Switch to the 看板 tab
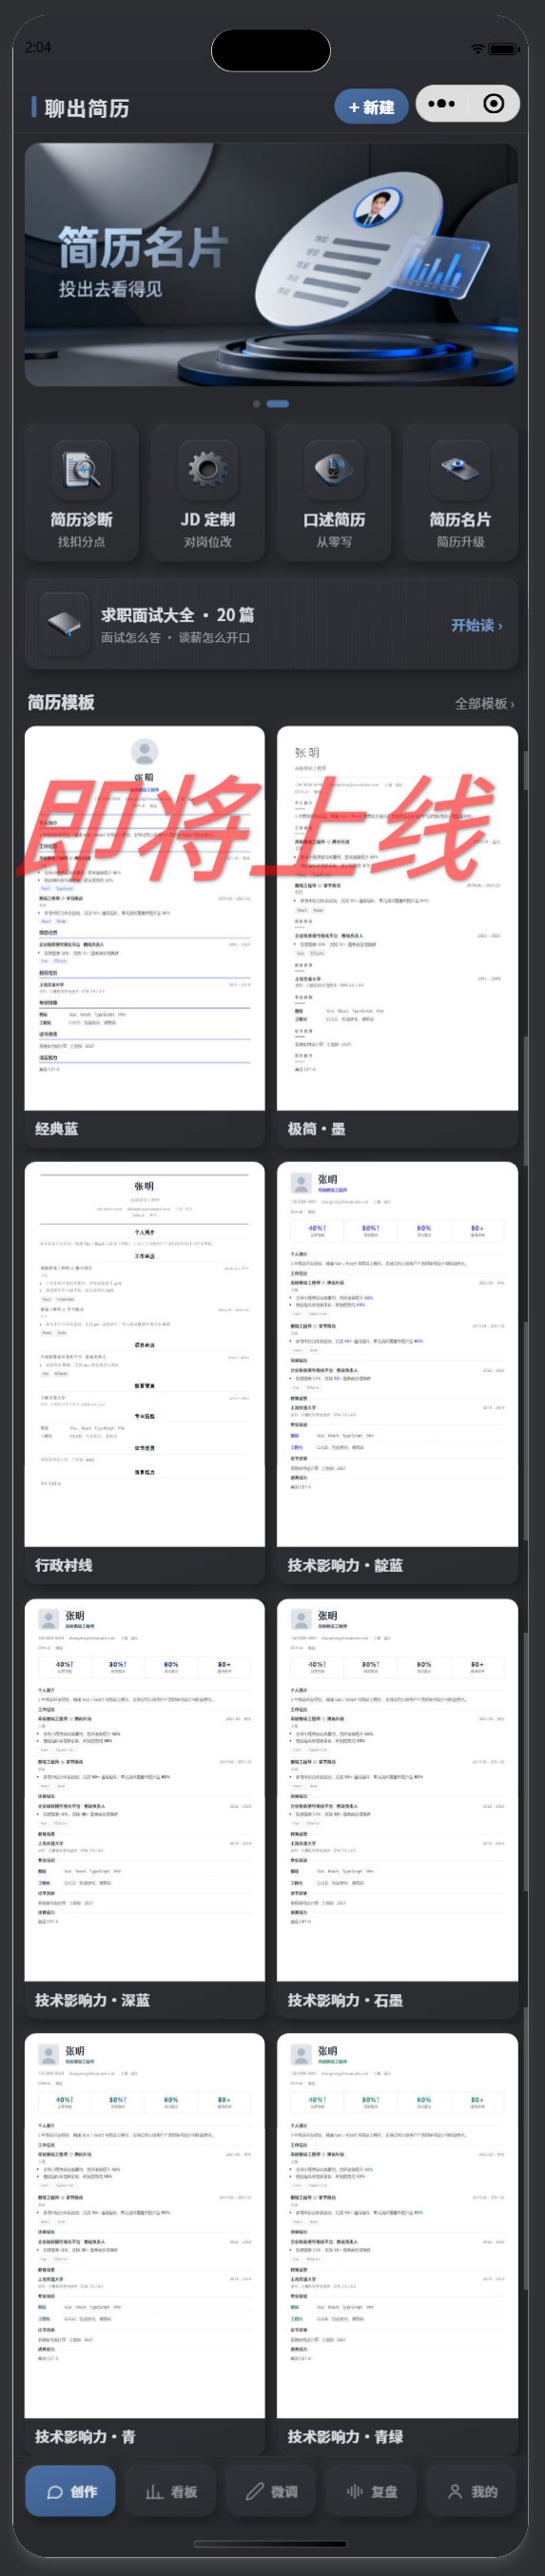 tap(171, 2491)
